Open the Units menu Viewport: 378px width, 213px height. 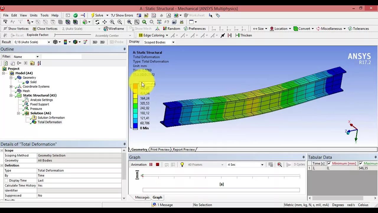click(34, 15)
